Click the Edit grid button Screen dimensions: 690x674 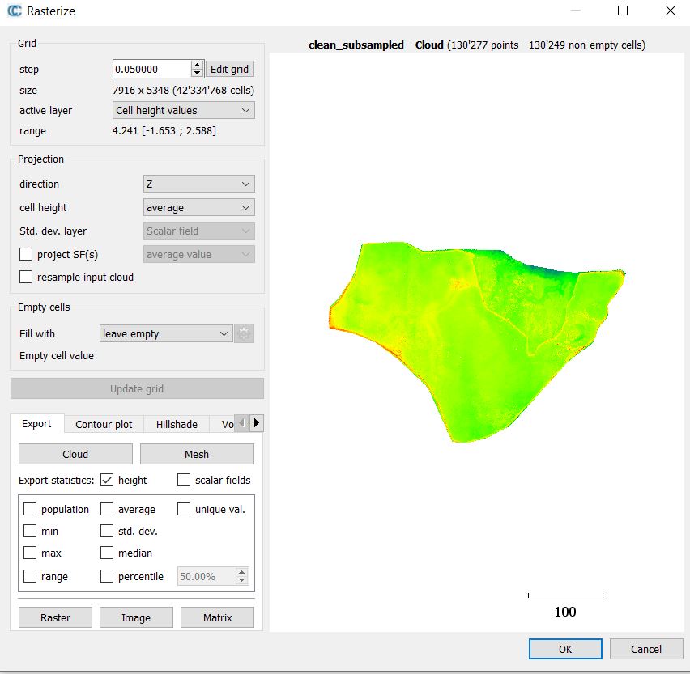pos(230,69)
